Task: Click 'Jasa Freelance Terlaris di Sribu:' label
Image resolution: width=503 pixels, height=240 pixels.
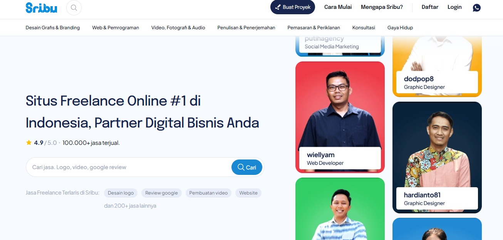Action: click(x=62, y=193)
